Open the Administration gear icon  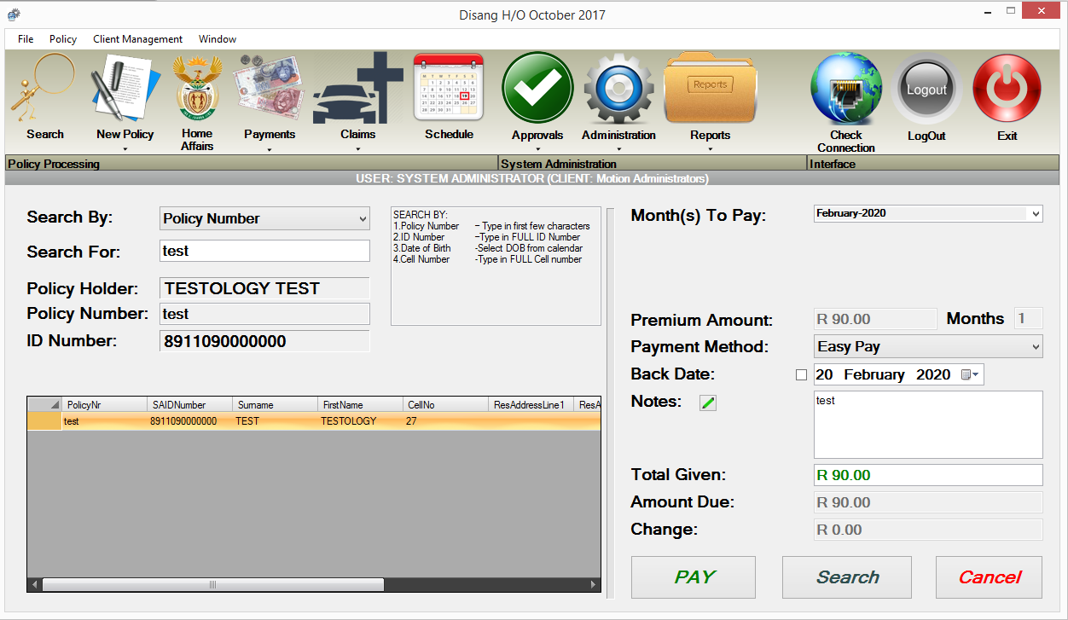tap(618, 90)
